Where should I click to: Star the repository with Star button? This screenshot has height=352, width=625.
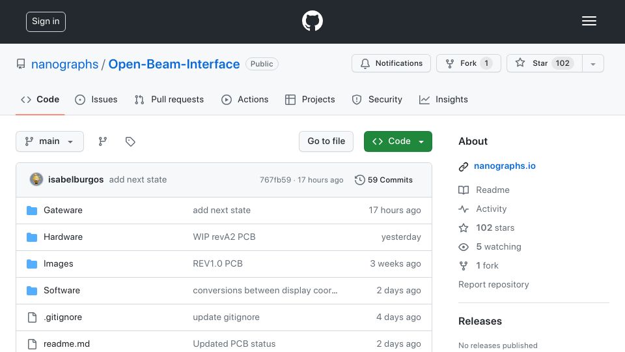[x=544, y=63]
